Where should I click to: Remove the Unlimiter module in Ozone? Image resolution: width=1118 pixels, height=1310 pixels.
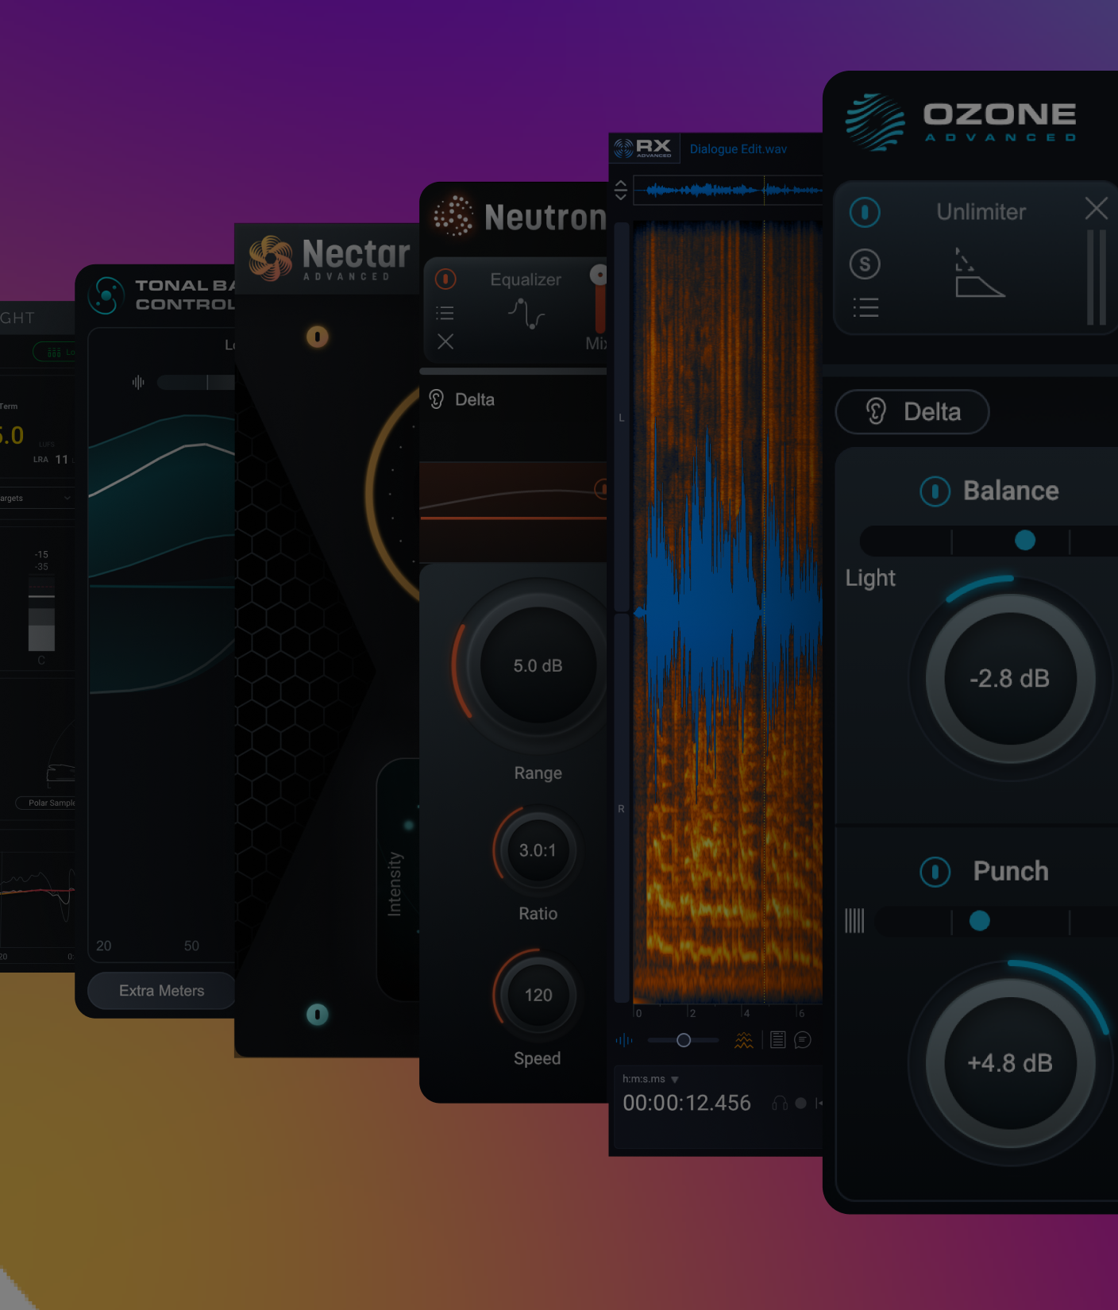pyautogui.click(x=1096, y=209)
